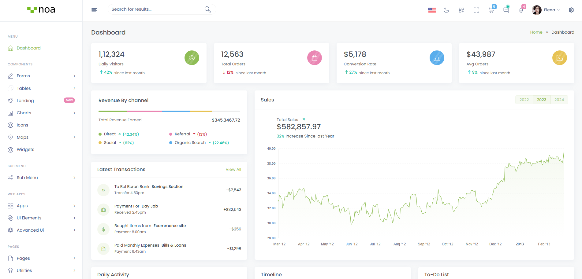Click Elena's avatar picture
582x279 pixels.
537,10
